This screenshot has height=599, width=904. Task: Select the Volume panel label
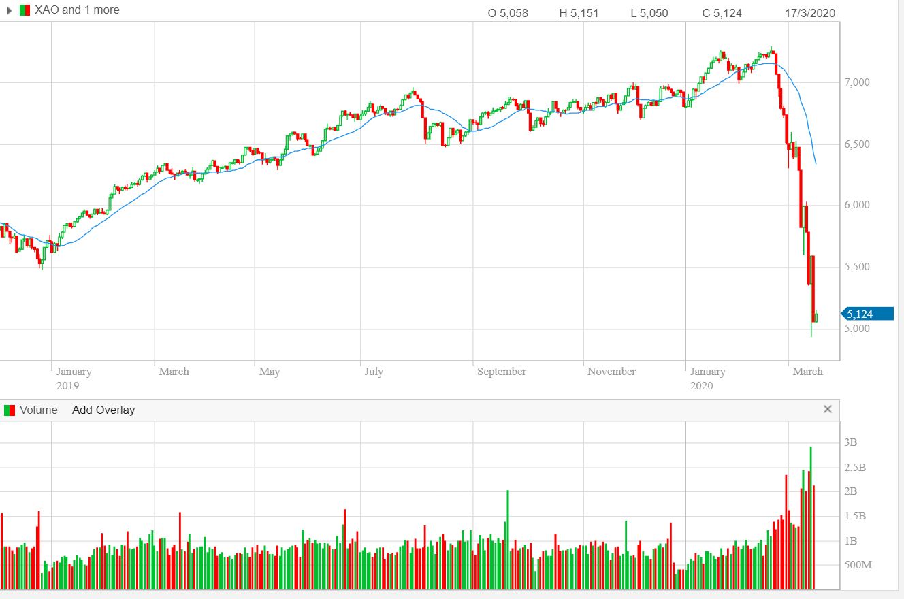tap(38, 410)
